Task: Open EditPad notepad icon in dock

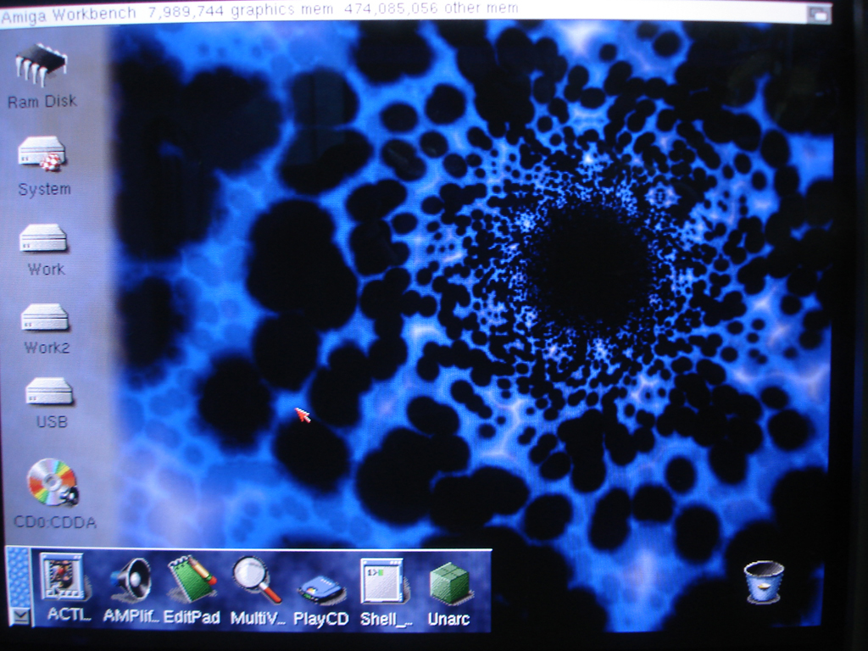Action: 192,579
